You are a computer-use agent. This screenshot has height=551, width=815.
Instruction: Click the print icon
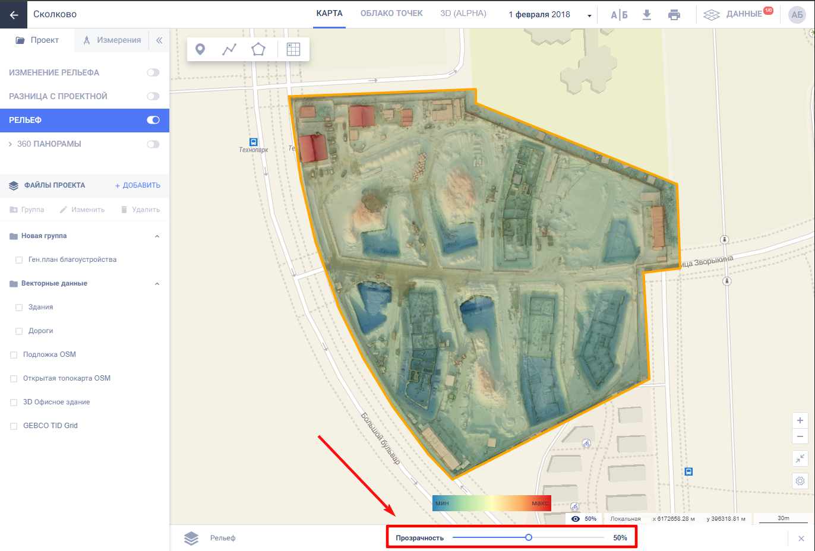pos(674,15)
